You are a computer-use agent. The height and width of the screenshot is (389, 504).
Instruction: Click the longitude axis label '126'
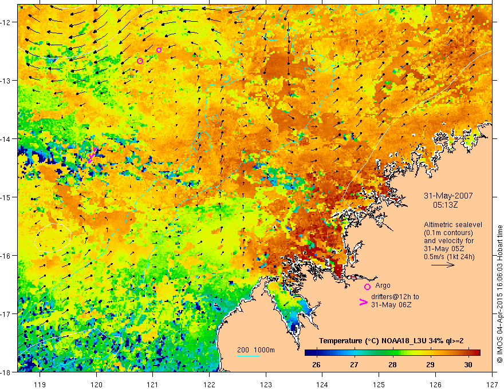pos(435,384)
